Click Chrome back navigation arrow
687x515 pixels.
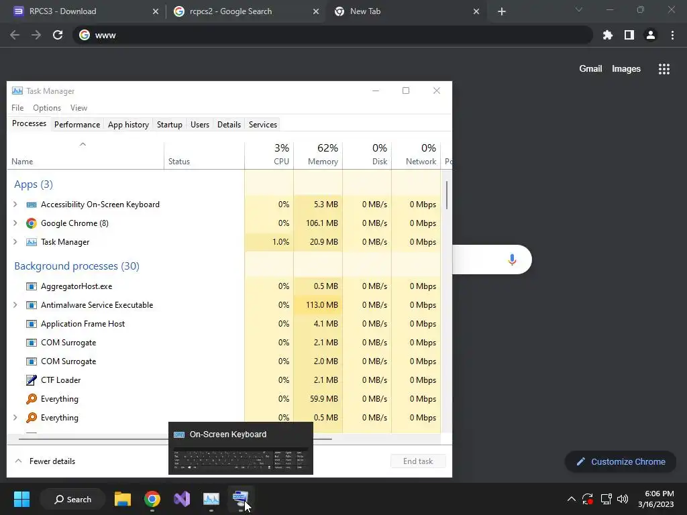pyautogui.click(x=15, y=35)
